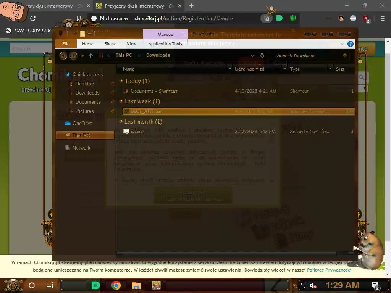Switch to the first Przyjazny dysk internetowy tab
Image resolution: width=391 pixels, height=293 pixels.
(54, 6)
